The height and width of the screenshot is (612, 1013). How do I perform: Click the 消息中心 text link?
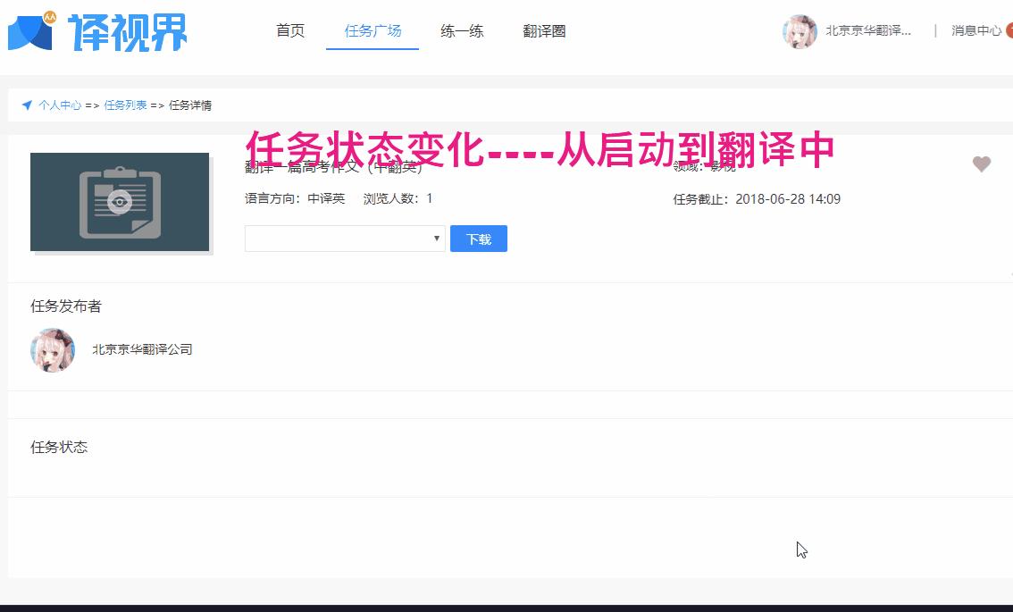[975, 29]
